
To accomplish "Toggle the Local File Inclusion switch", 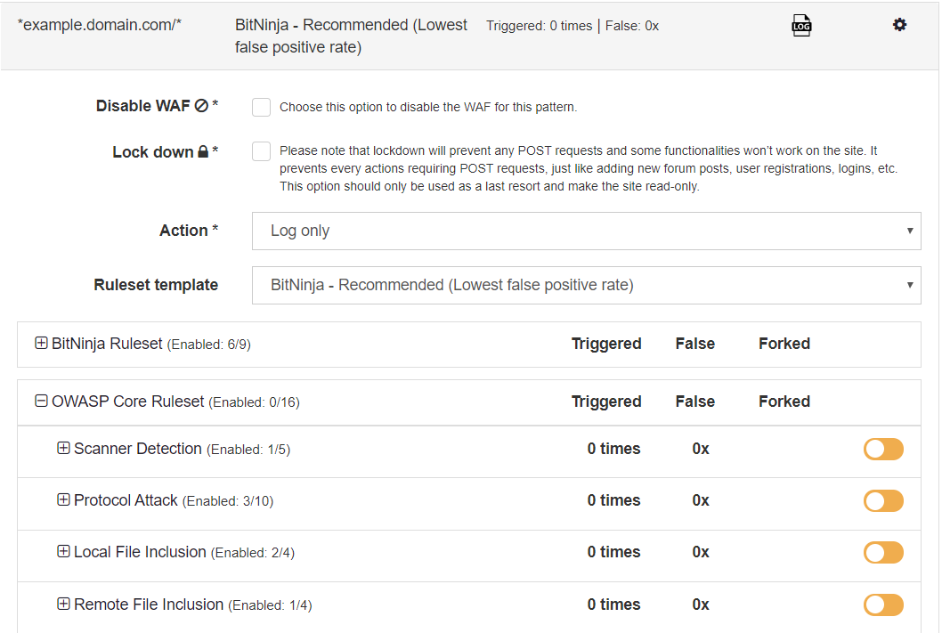I will (x=883, y=552).
